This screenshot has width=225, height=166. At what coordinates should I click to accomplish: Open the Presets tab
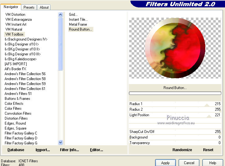coord(29,7)
